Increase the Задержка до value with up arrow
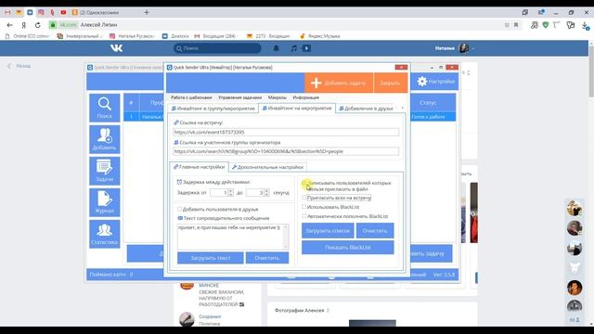This screenshot has height=334, width=594. click(x=266, y=191)
